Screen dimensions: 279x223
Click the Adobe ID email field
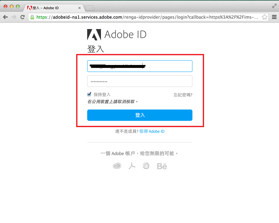tap(140, 66)
